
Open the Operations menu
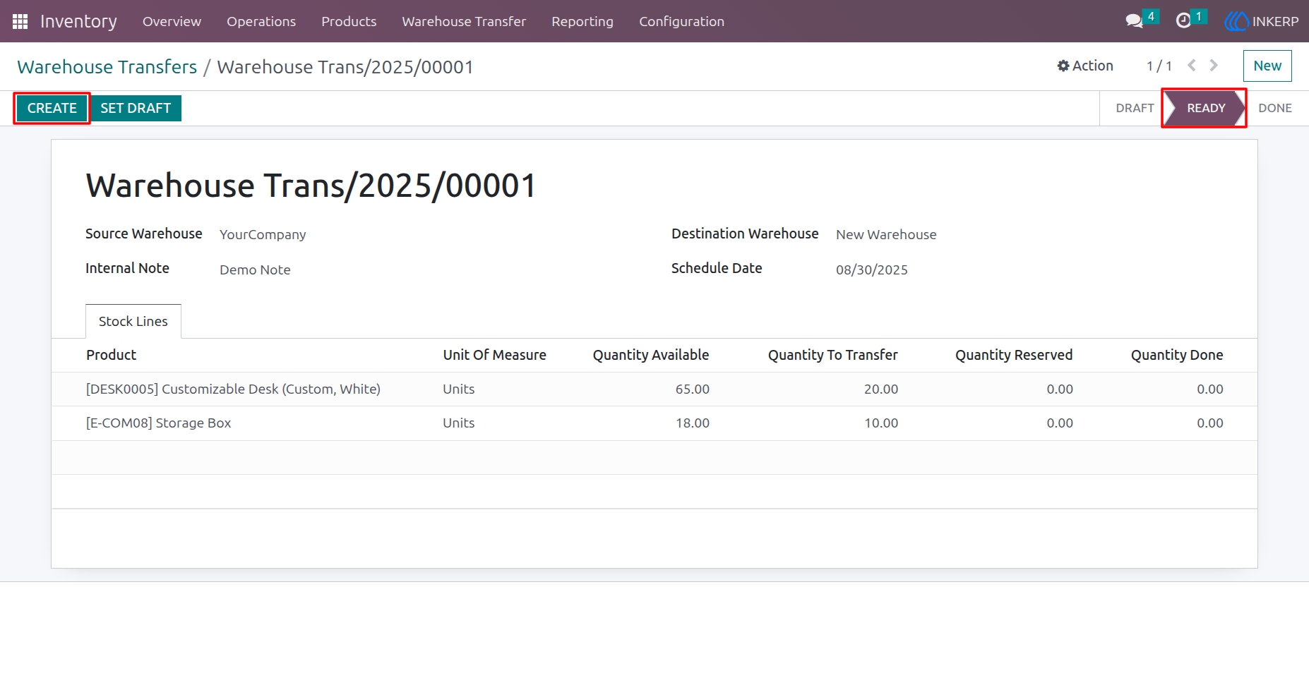click(261, 21)
